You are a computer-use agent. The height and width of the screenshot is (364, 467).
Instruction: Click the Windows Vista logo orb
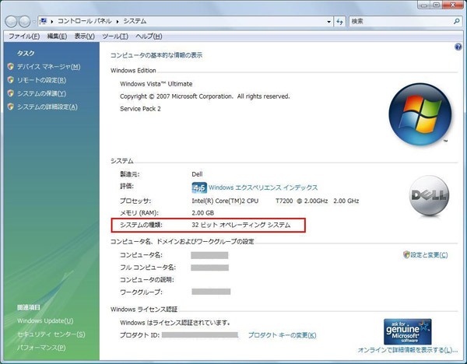[420, 114]
